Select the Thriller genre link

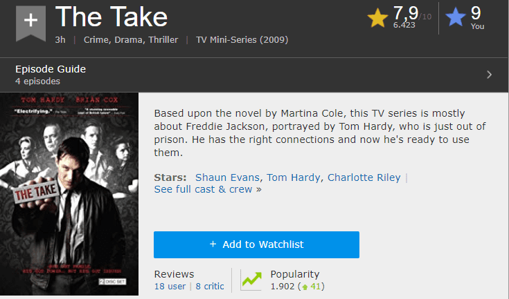pyautogui.click(x=163, y=40)
